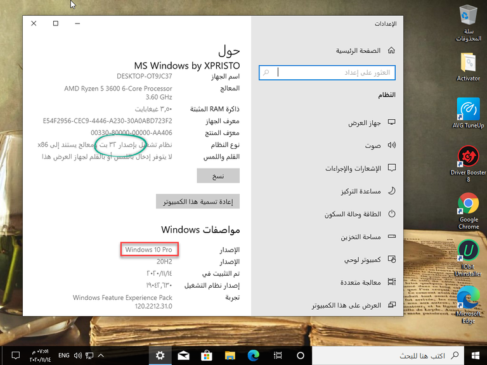
Task: Click the Find a setting search field
Action: point(327,73)
